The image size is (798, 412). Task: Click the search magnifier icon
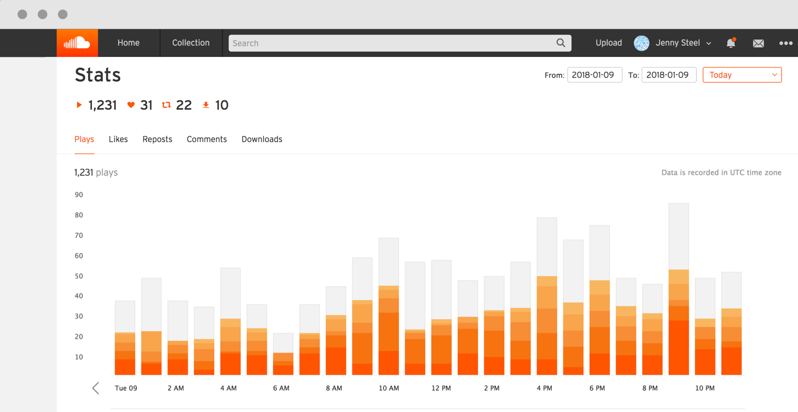click(x=560, y=43)
